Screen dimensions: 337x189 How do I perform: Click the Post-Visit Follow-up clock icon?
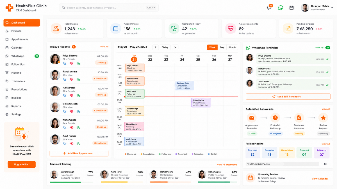[x=275, y=118]
